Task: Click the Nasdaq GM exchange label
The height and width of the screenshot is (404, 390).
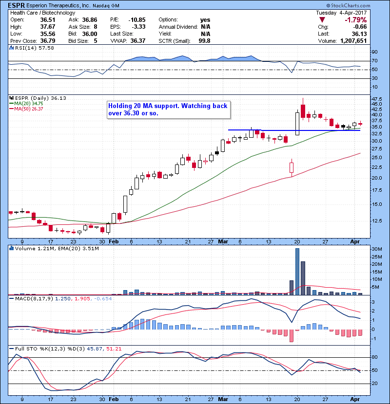Action: click(106, 6)
